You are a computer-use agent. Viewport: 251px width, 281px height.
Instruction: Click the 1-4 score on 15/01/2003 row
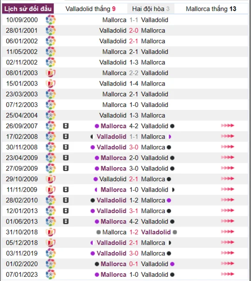pyautogui.click(x=134, y=83)
